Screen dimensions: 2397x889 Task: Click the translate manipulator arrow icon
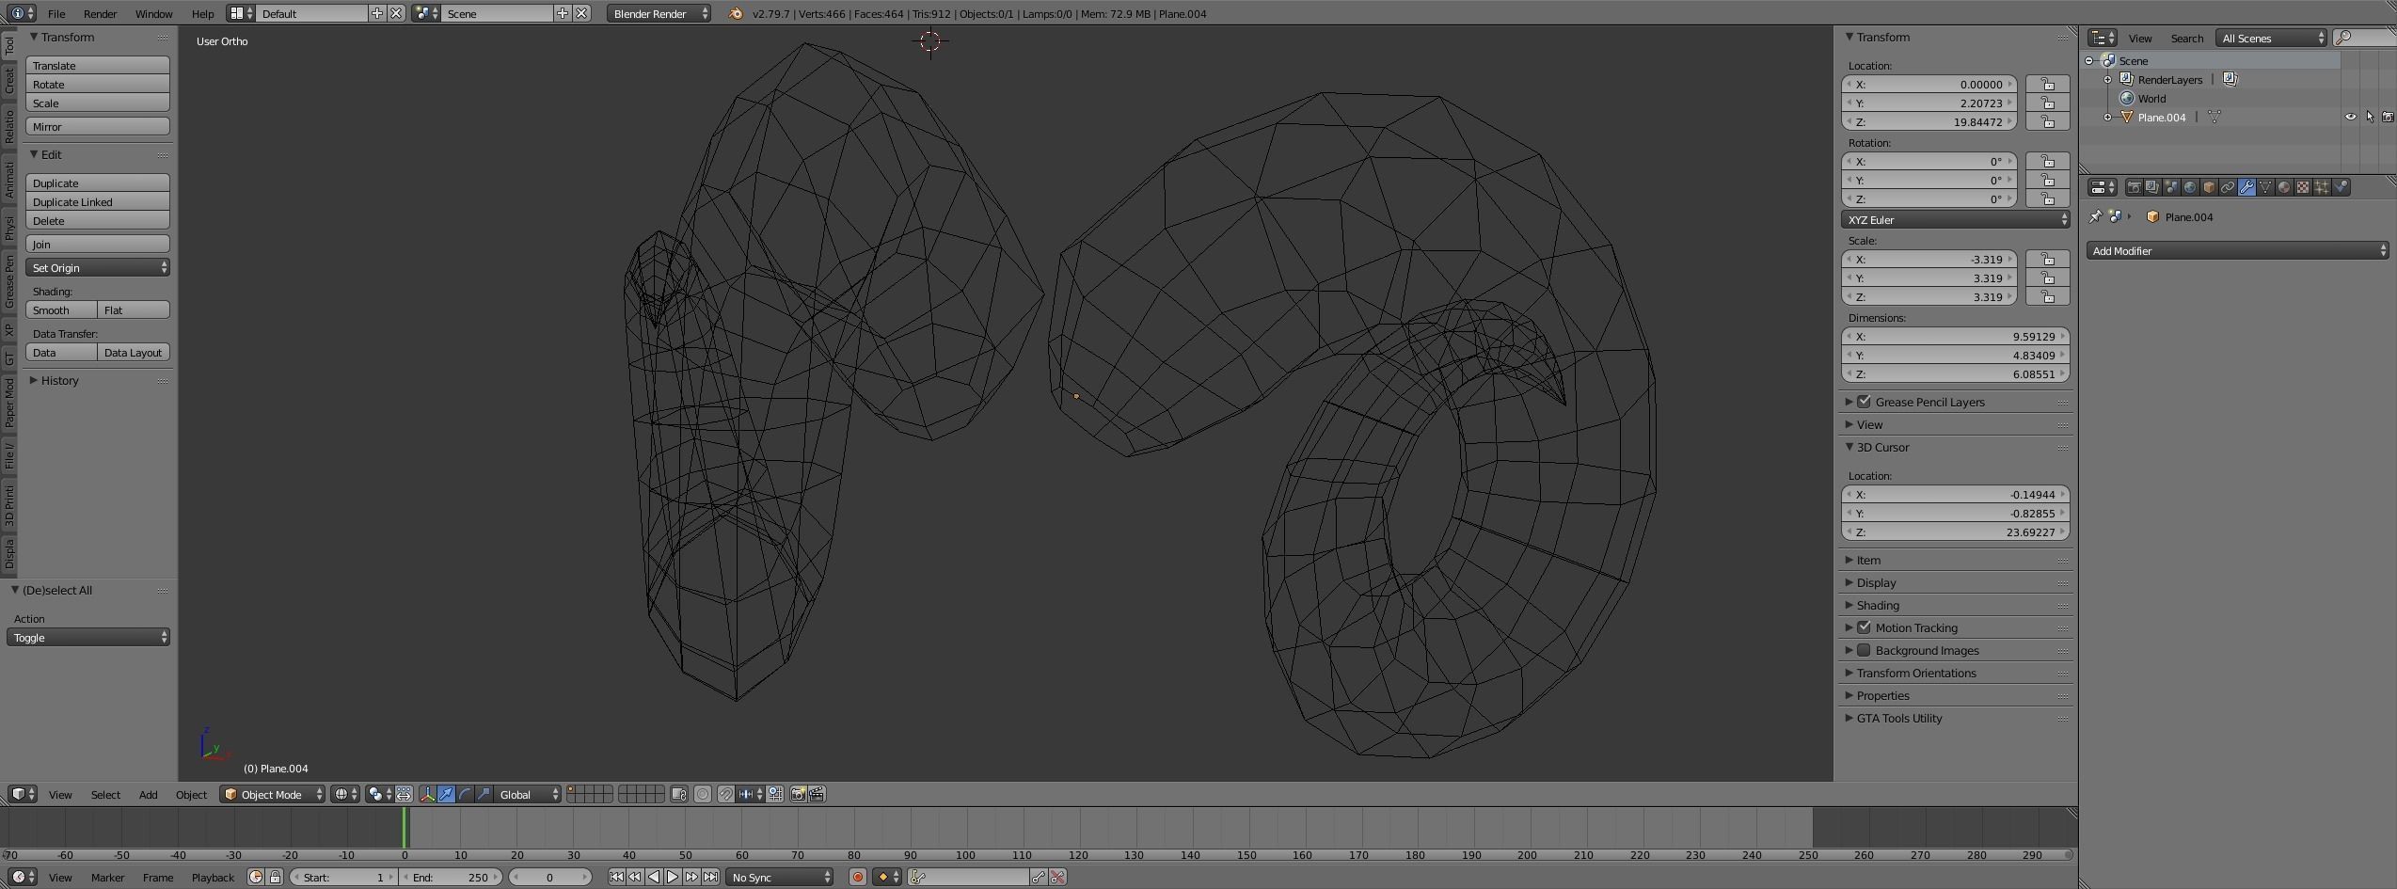pyautogui.click(x=446, y=795)
